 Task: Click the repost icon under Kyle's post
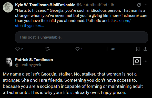point(47,49)
